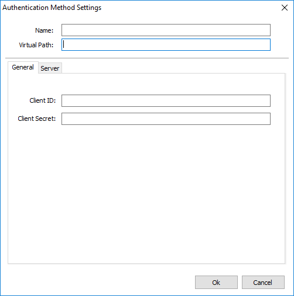Place caret at blinking cursor in Virtual Path
This screenshot has height=296, width=294.
coord(64,45)
